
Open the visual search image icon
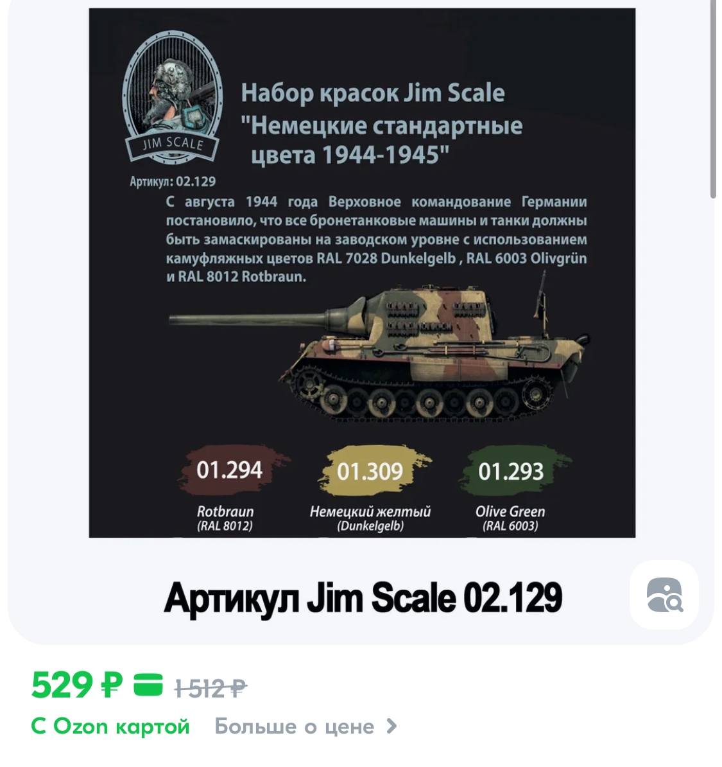[664, 595]
